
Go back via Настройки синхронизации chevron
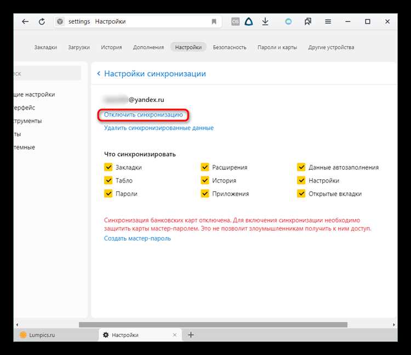pos(99,73)
